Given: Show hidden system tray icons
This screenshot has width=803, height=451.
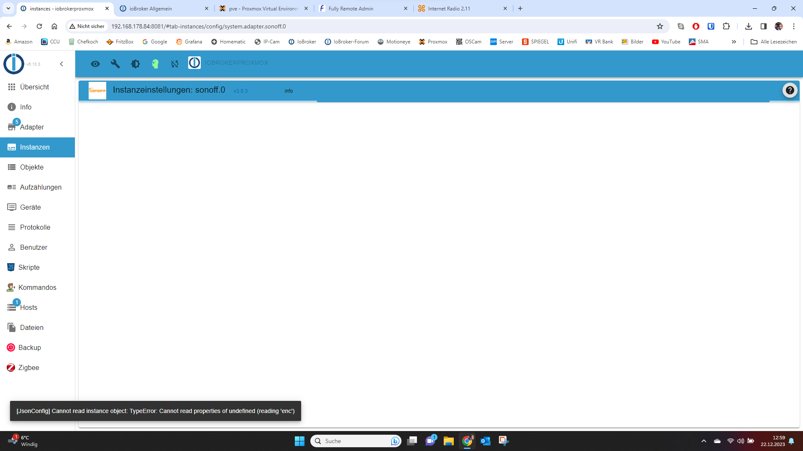Looking at the screenshot, I should (704, 441).
